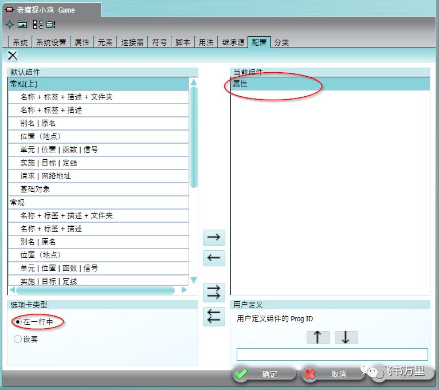This screenshot has width=439, height=390.
Task: Switch to the 属性 tab
Action: (82, 42)
